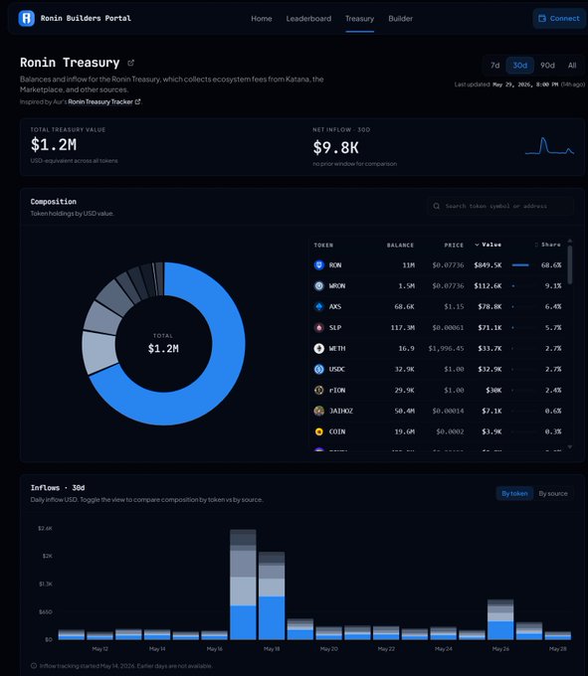The height and width of the screenshot is (676, 588).
Task: Click the May 26 inflow bar
Action: pos(500,619)
